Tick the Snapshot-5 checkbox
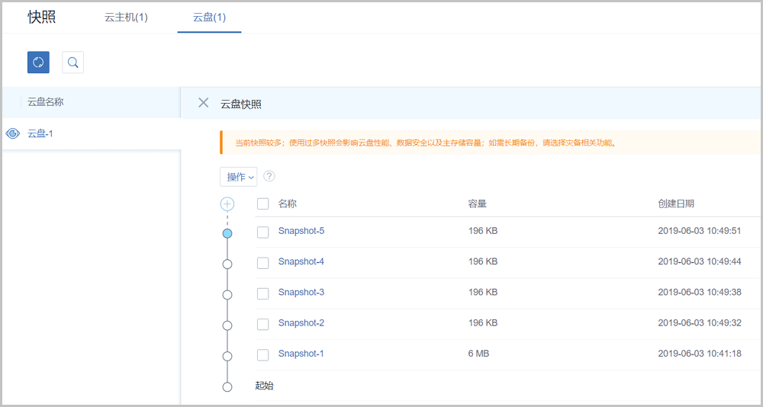This screenshot has width=763, height=407. click(x=263, y=232)
